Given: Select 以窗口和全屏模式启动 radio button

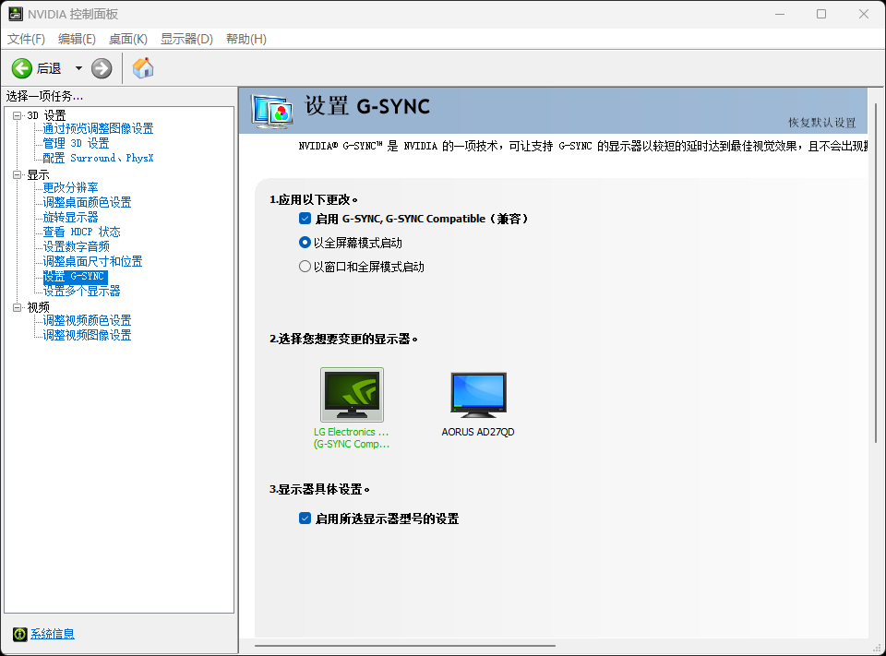Looking at the screenshot, I should (305, 266).
